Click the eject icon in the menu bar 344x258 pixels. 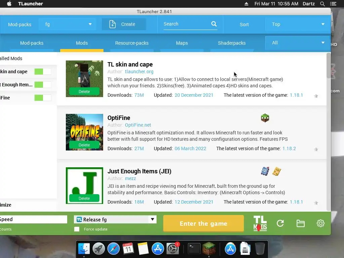tap(246, 4)
